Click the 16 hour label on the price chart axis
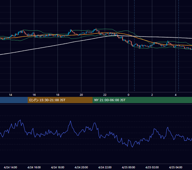Viewport: 192px width, 170px height. [34, 95]
